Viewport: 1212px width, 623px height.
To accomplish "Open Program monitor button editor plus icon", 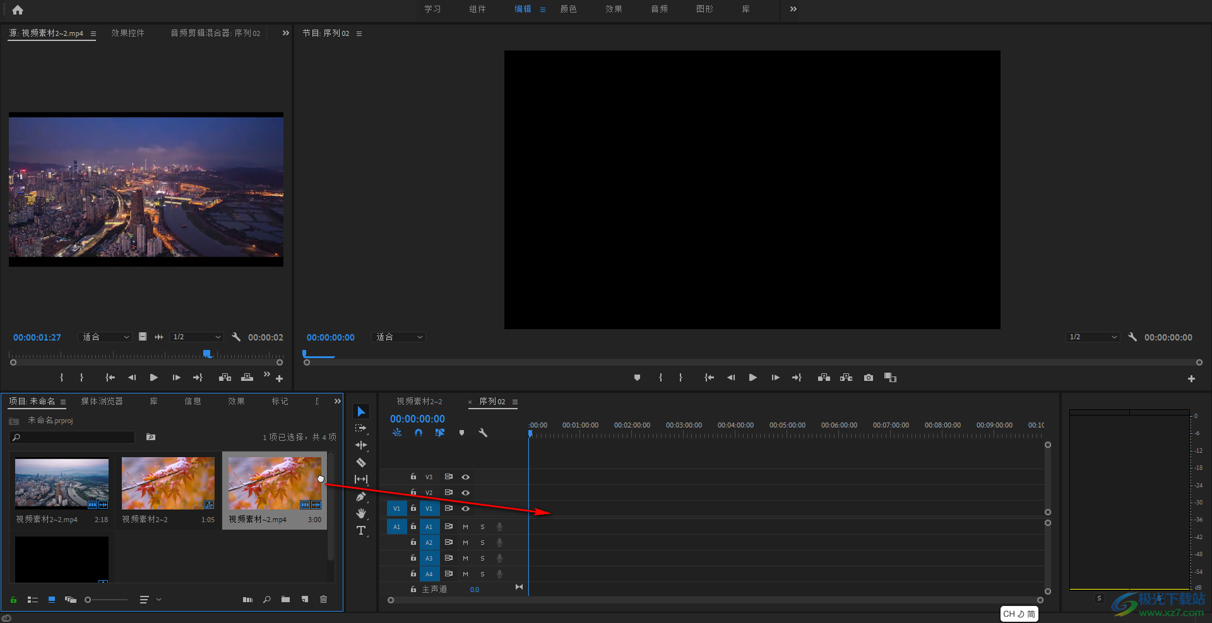I will tap(1191, 378).
